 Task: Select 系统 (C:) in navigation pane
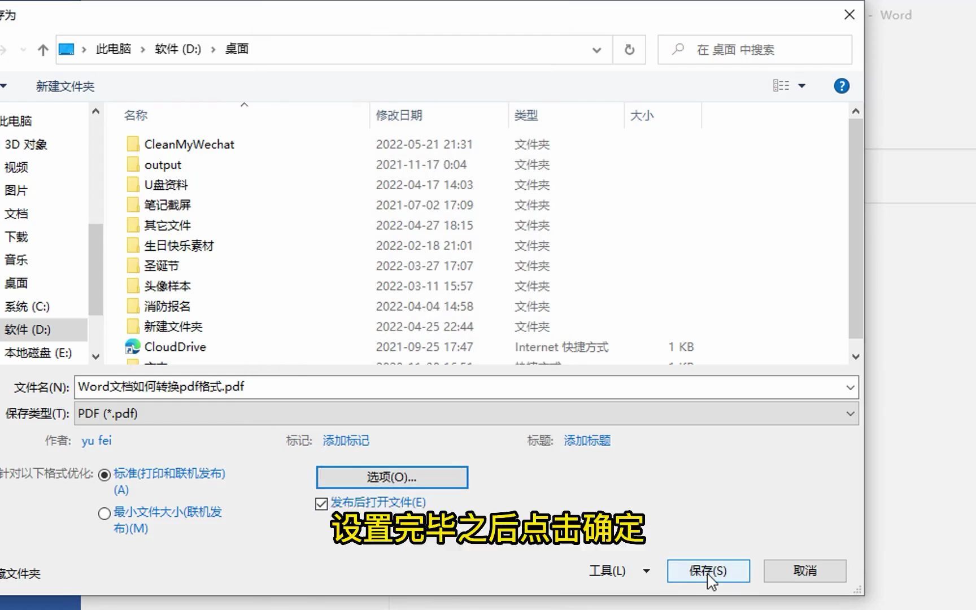(x=27, y=306)
